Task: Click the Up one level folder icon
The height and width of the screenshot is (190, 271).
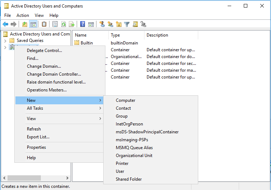Action: pos(25,24)
